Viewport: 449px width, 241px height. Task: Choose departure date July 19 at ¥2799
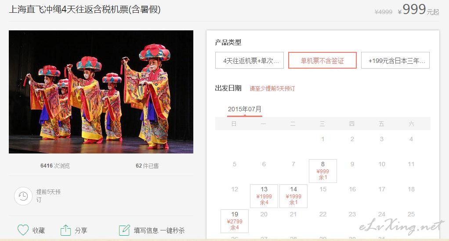click(x=235, y=221)
